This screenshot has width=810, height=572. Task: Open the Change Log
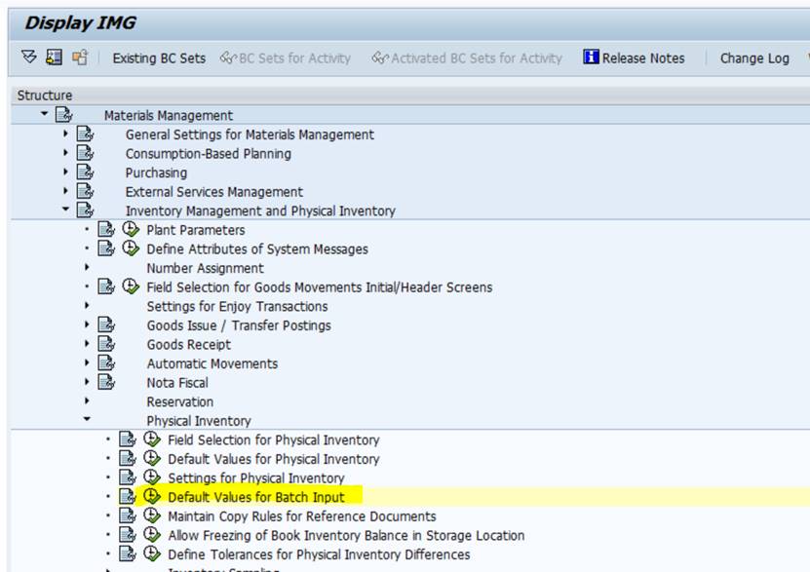[x=753, y=57]
